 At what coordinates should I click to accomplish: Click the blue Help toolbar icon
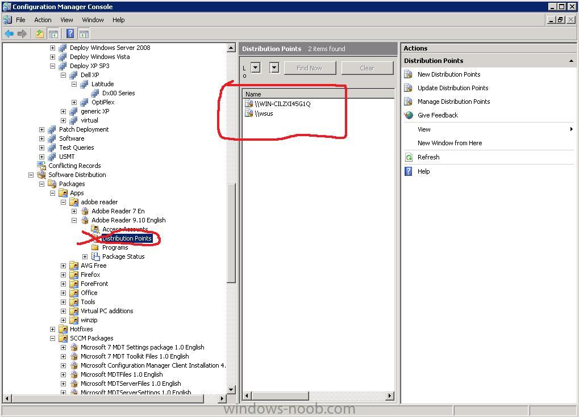pos(70,34)
